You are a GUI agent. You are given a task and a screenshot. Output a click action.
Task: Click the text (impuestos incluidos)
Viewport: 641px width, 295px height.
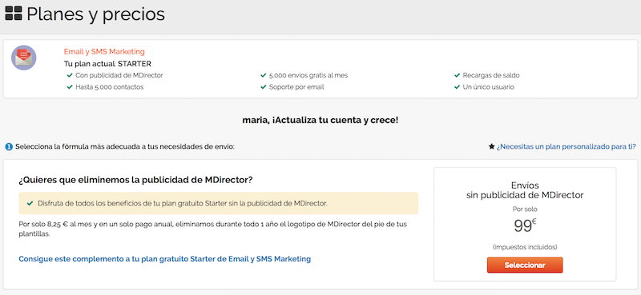coord(525,247)
